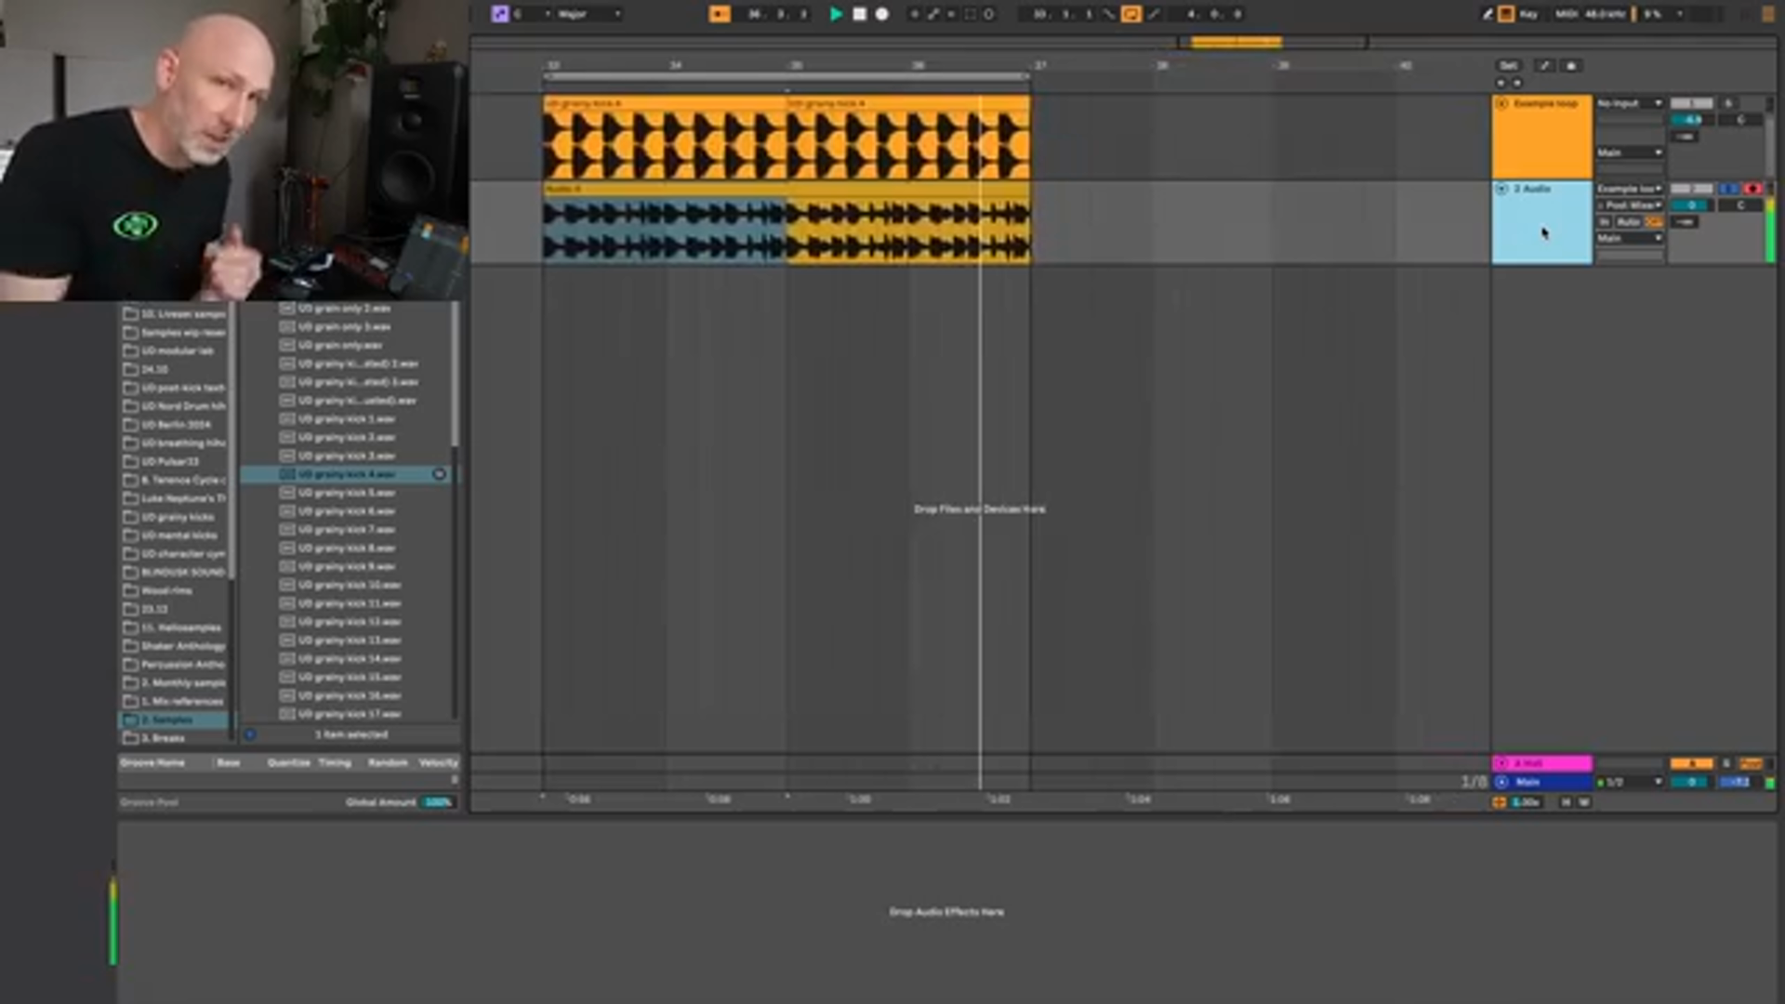
Task: Open the Main output dropdown on 2 Audio
Action: (x=1630, y=239)
